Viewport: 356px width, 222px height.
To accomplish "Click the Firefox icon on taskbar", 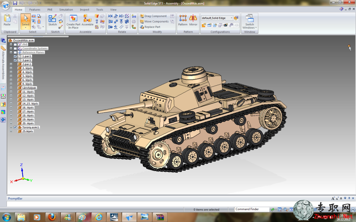I will tap(52, 217).
